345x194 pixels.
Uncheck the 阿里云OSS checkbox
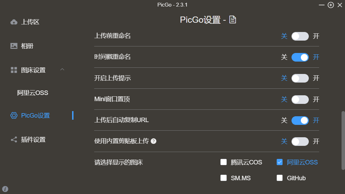(x=280, y=162)
